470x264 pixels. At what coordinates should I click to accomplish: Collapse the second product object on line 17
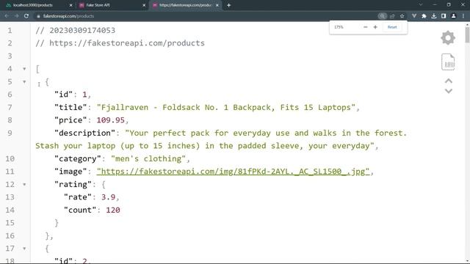pyautogui.click(x=24, y=249)
